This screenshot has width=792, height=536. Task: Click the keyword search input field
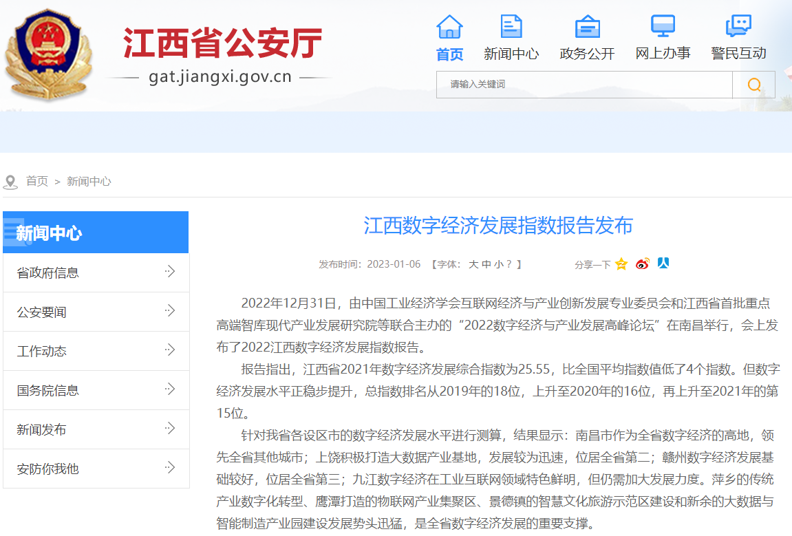click(584, 85)
